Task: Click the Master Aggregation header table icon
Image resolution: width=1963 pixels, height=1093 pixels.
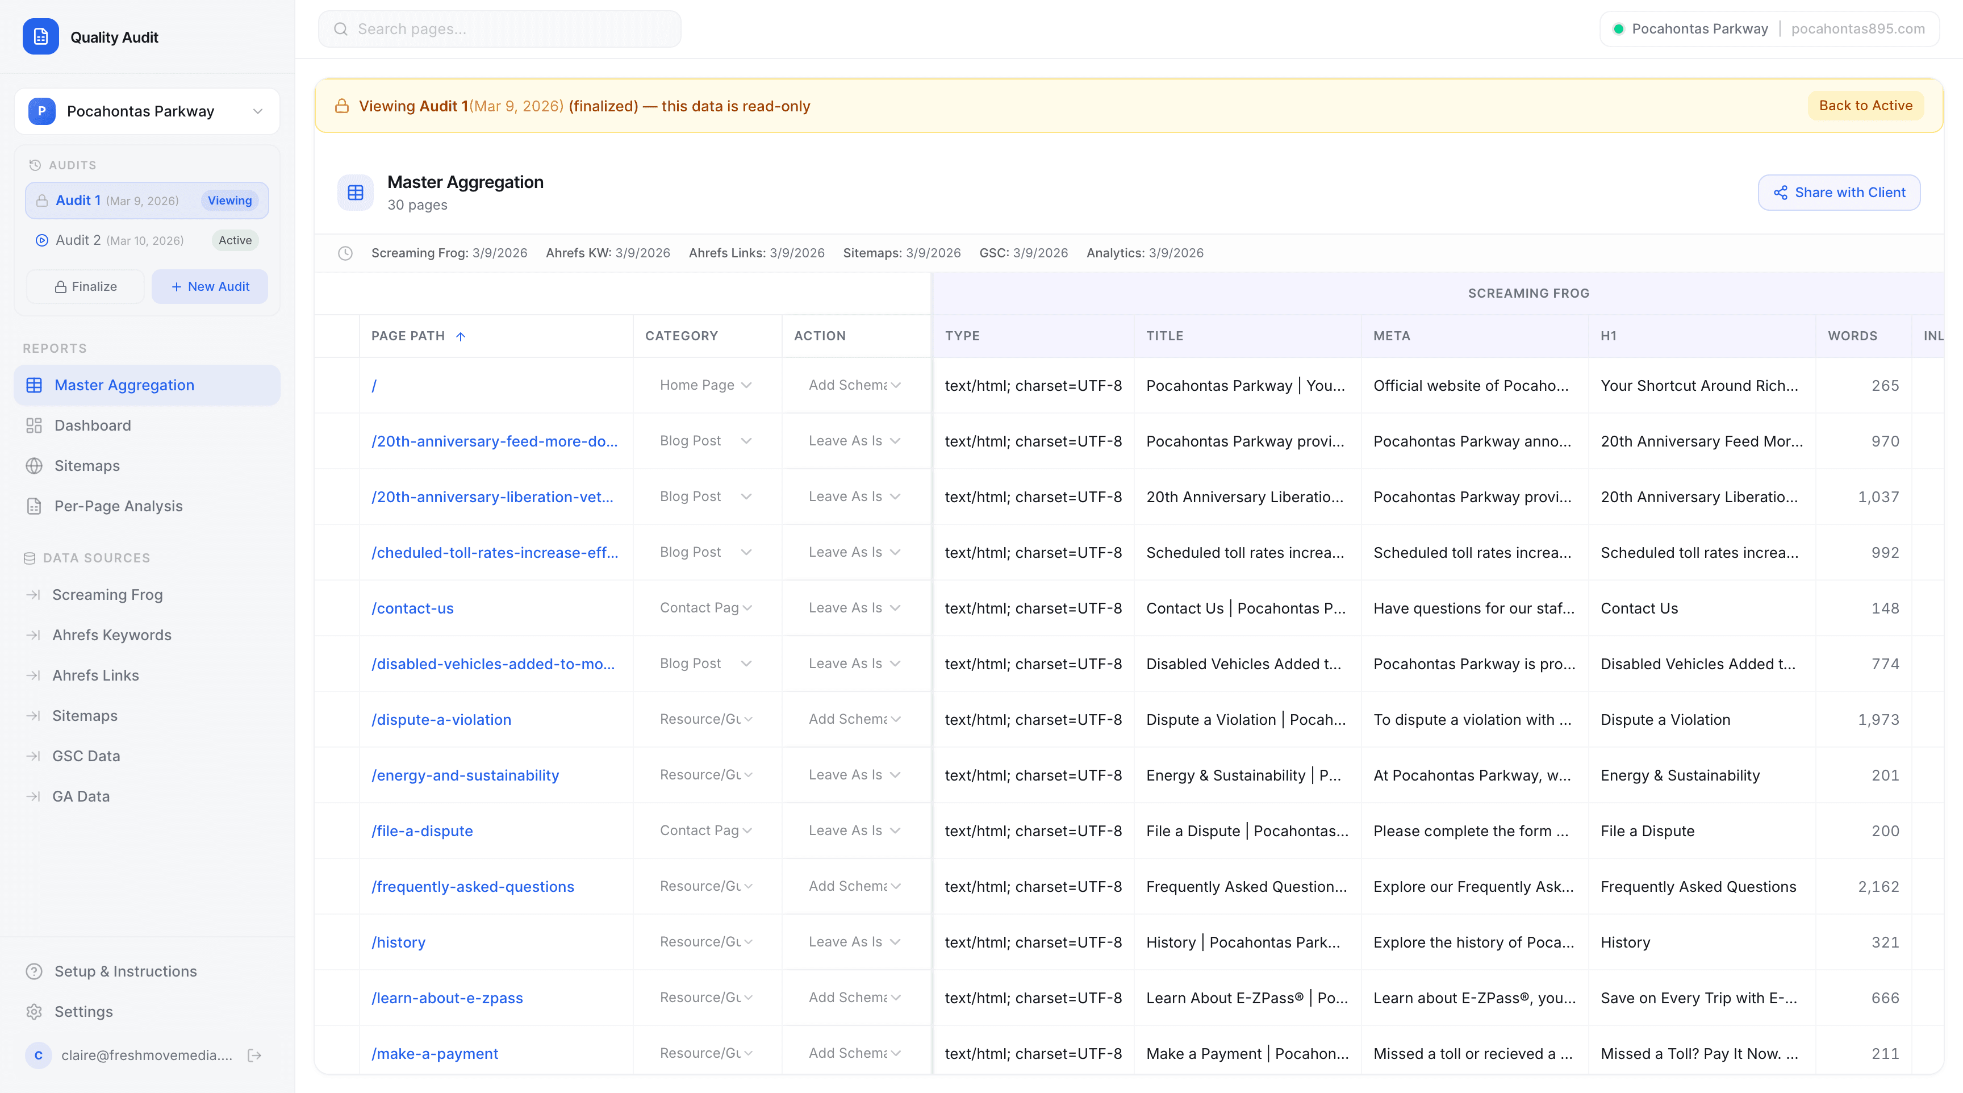Action: (356, 193)
